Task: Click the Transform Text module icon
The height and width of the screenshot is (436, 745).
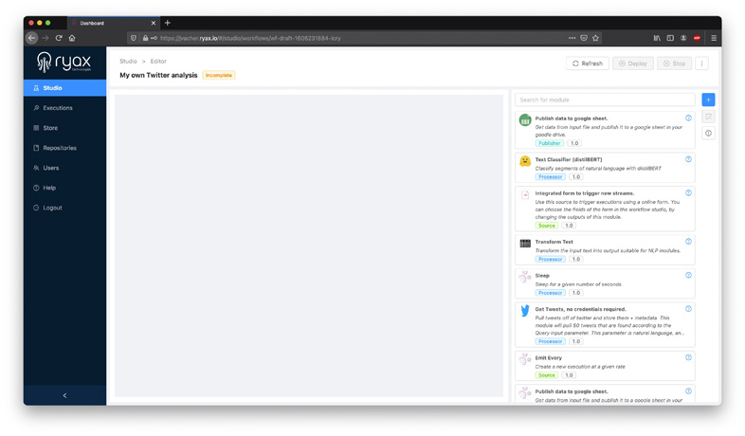Action: pyautogui.click(x=525, y=244)
